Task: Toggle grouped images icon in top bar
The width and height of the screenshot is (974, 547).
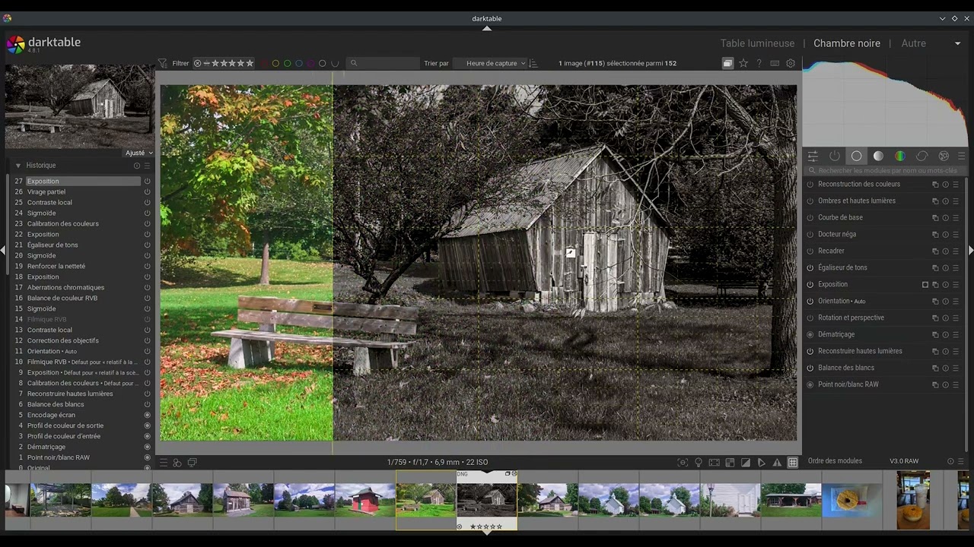Action: pos(727,63)
